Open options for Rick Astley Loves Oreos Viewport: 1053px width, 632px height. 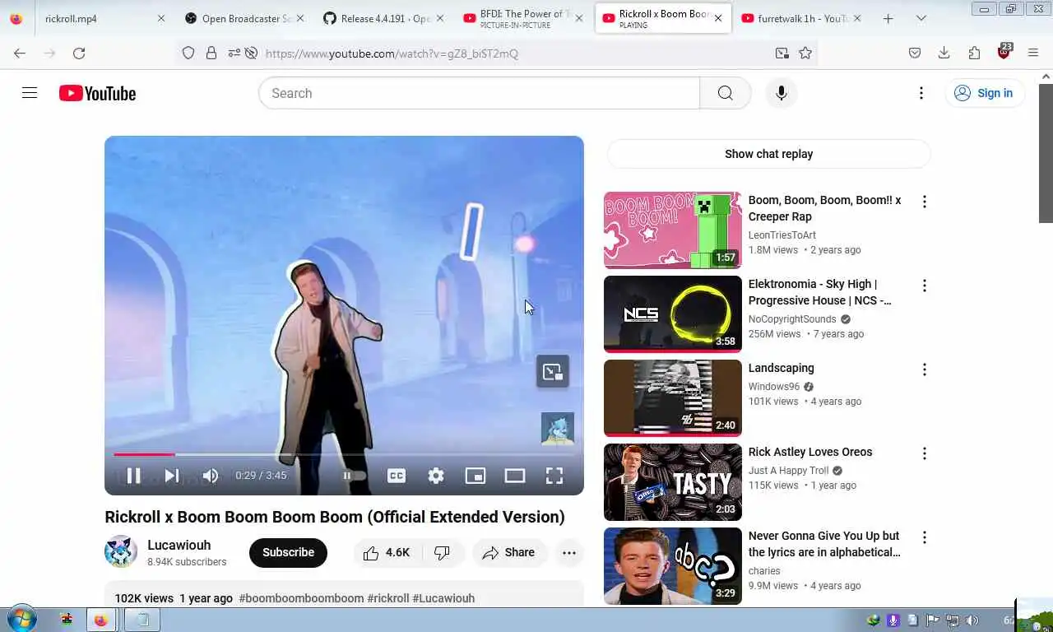point(924,453)
